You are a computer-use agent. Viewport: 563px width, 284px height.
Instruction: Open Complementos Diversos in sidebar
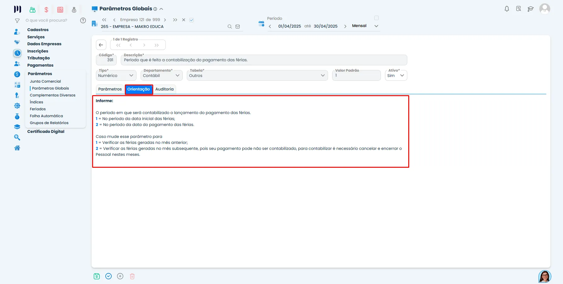tap(53, 95)
